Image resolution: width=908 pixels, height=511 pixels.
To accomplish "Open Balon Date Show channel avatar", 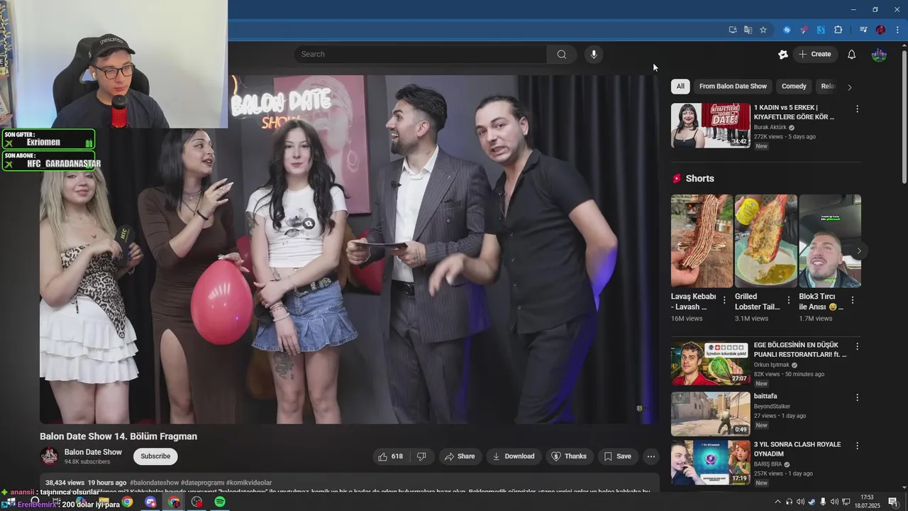I will click(x=50, y=456).
